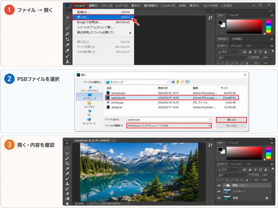Toggle lock all padlock in sample.psb lock row

coord(247,180)
